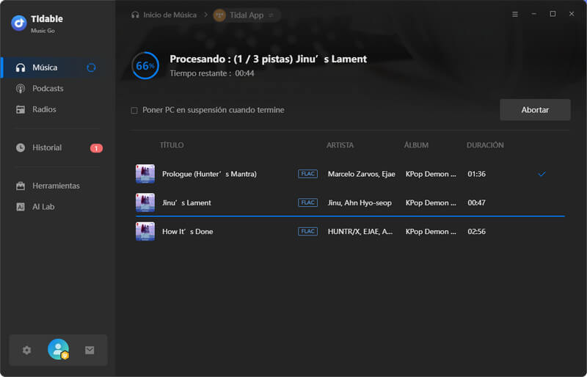
Task: Click FLAC badge on How It's Done row
Action: pos(307,231)
